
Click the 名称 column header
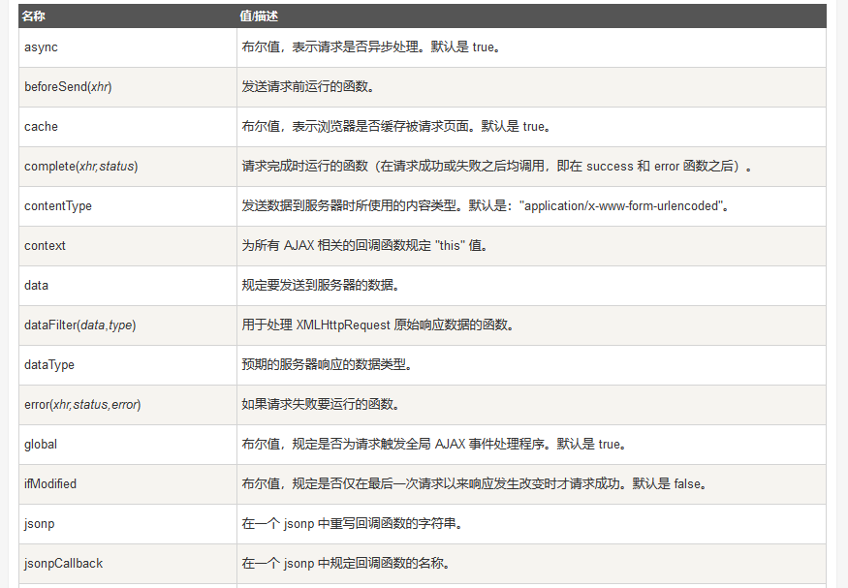35,17
